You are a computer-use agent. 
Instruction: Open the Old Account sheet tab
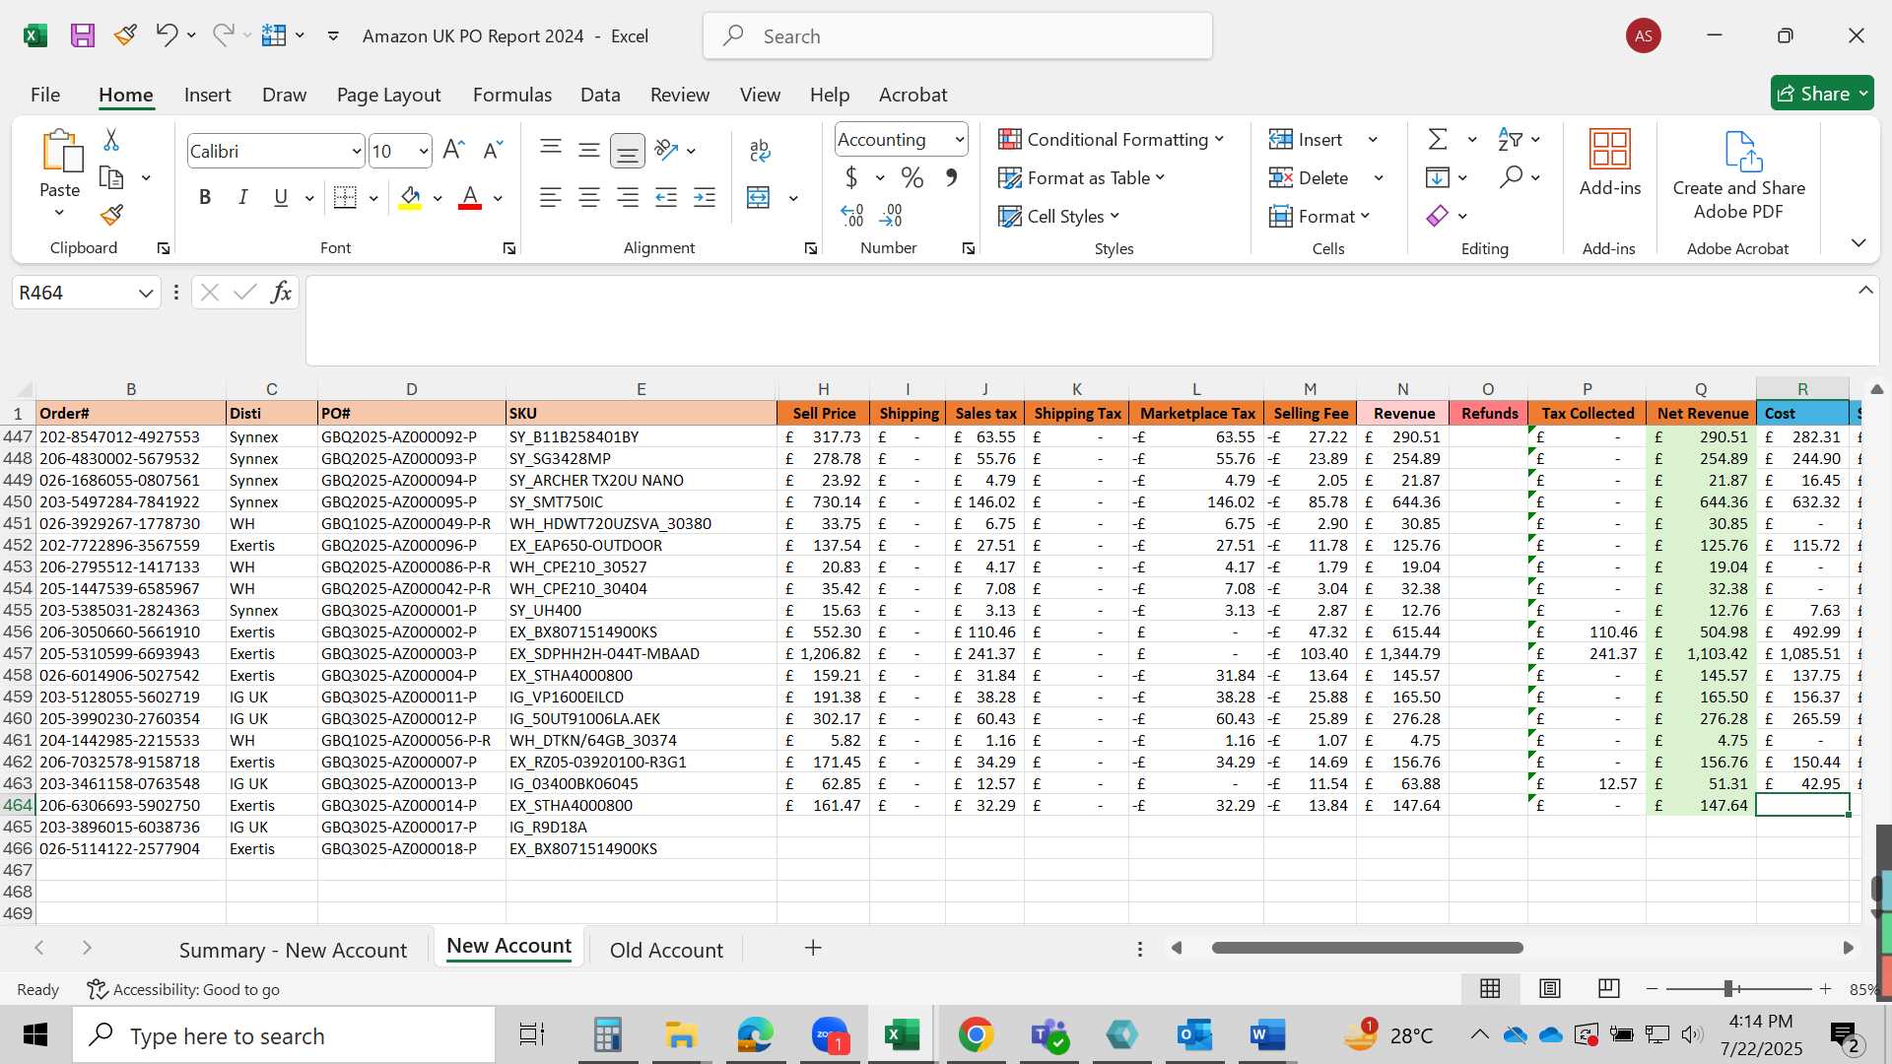666,950
